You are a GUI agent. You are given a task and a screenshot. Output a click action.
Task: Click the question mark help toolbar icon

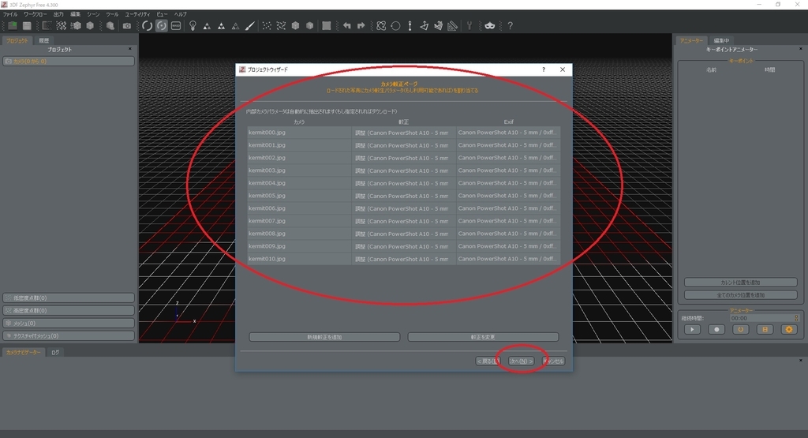point(511,26)
